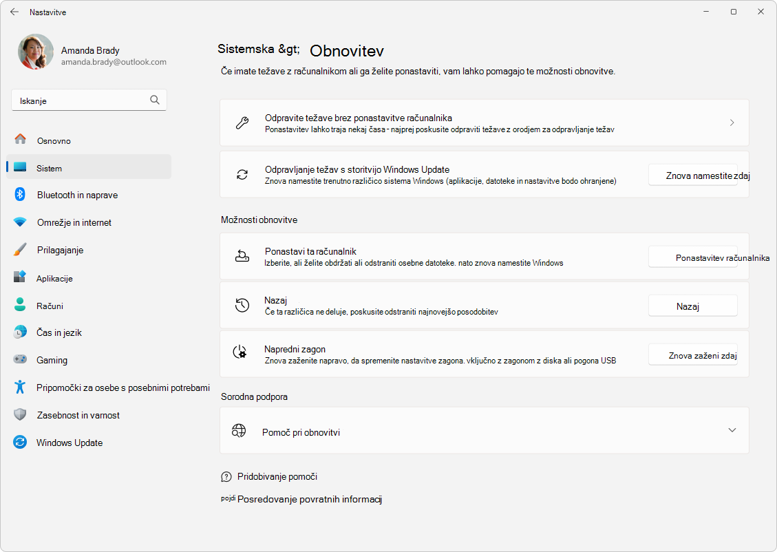This screenshot has width=777, height=552.
Task: Open Zasebnost in varnost page
Action: click(x=89, y=415)
